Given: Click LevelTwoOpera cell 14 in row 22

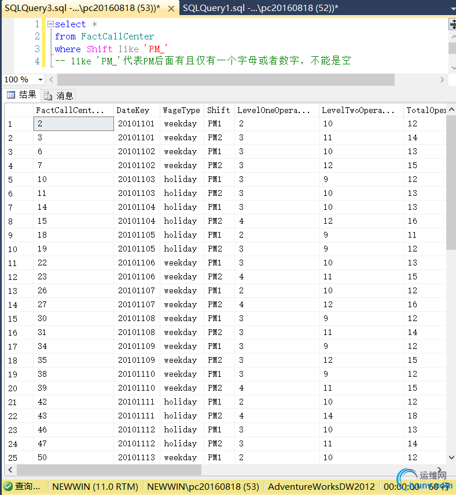Looking at the screenshot, I should pos(361,416).
